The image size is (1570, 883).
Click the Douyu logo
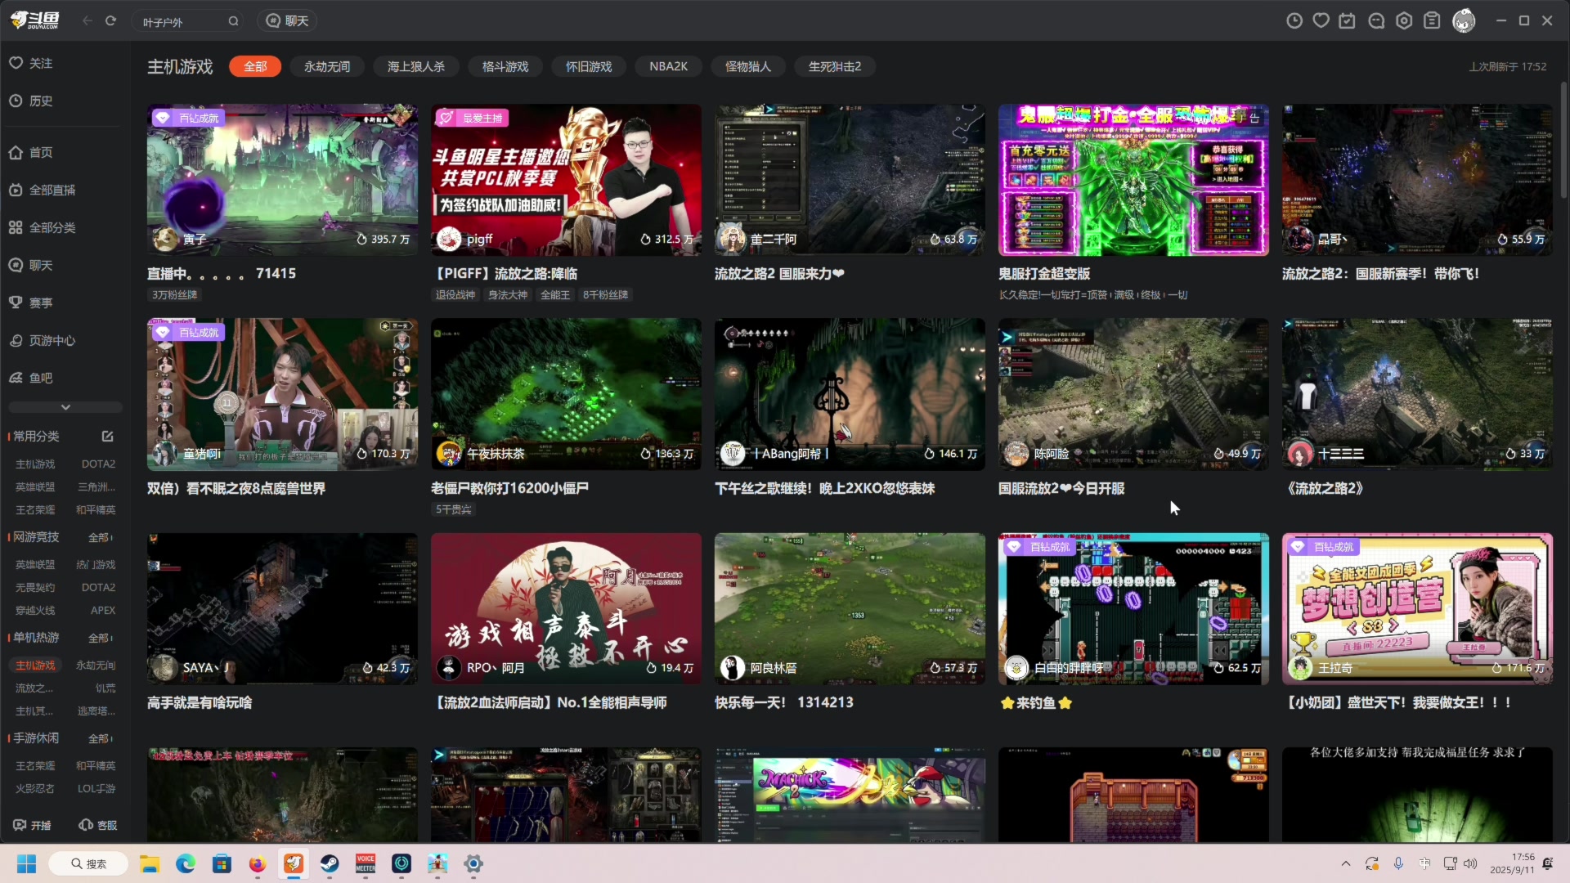pos(34,20)
